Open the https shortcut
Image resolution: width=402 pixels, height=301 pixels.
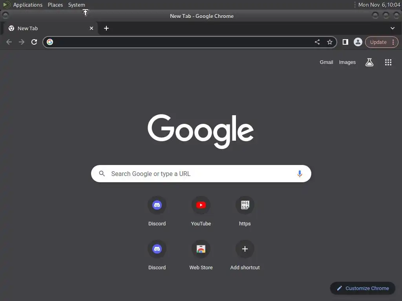coord(245,205)
